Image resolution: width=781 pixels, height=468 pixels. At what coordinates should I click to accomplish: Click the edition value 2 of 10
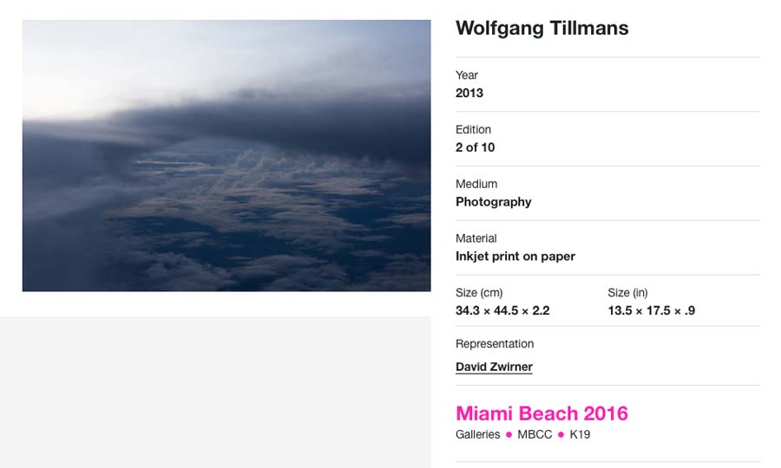click(475, 147)
